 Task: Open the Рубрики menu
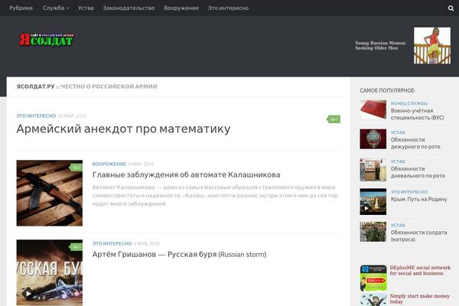tap(21, 8)
